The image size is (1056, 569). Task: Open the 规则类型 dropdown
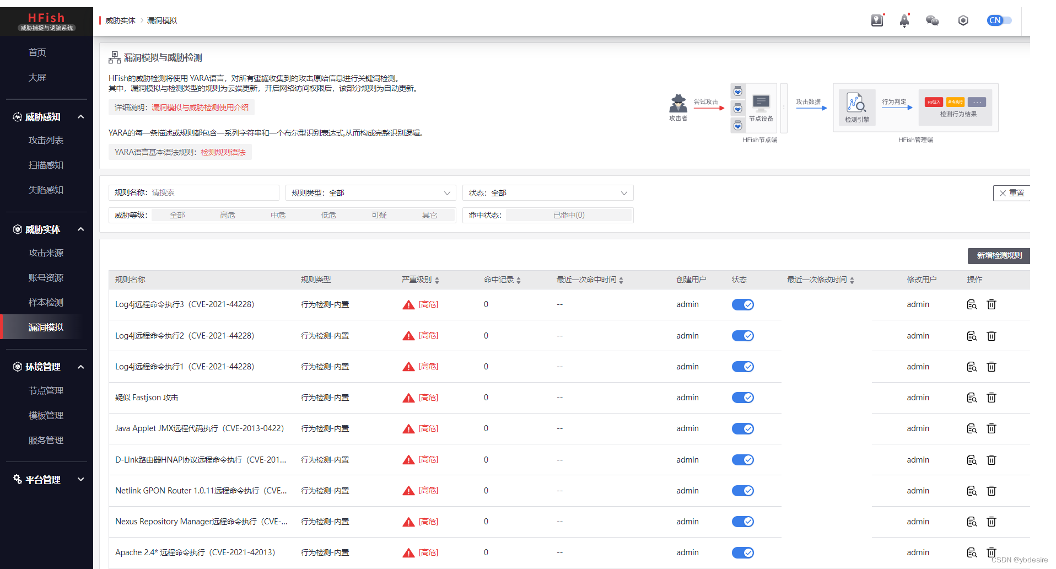tap(371, 193)
